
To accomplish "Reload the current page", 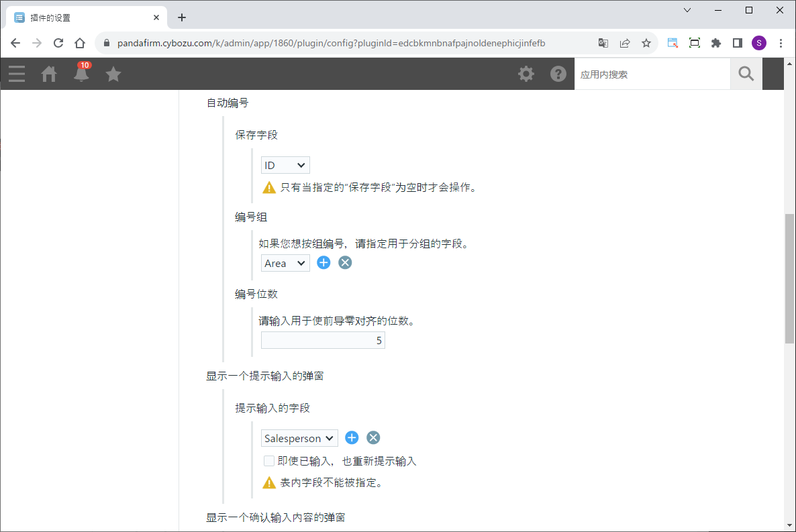I will 58,43.
